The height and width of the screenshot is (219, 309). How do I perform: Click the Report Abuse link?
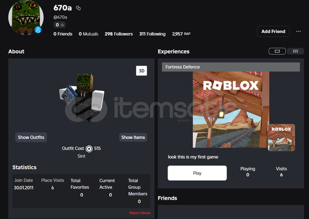(x=140, y=213)
